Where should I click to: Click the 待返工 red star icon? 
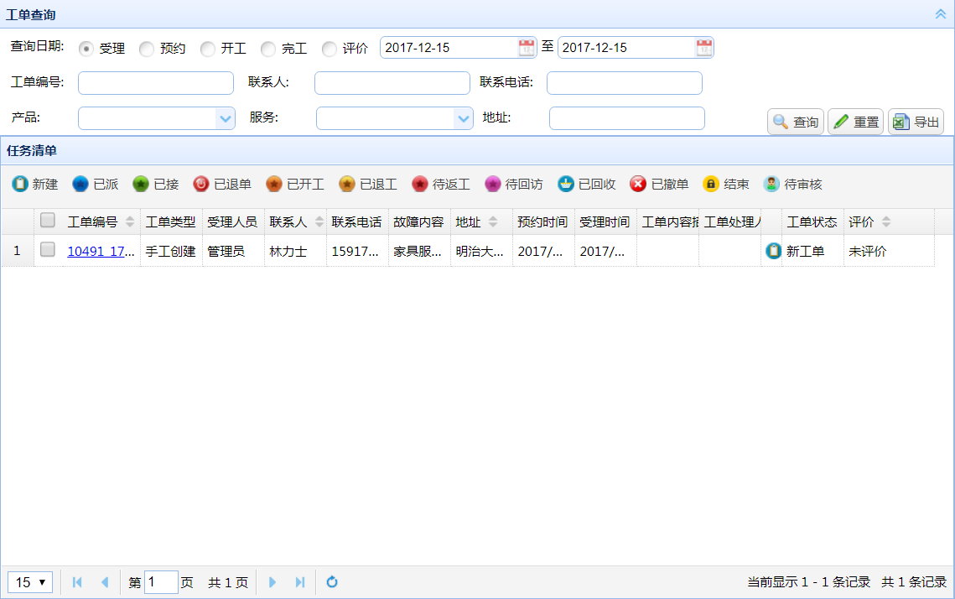420,184
